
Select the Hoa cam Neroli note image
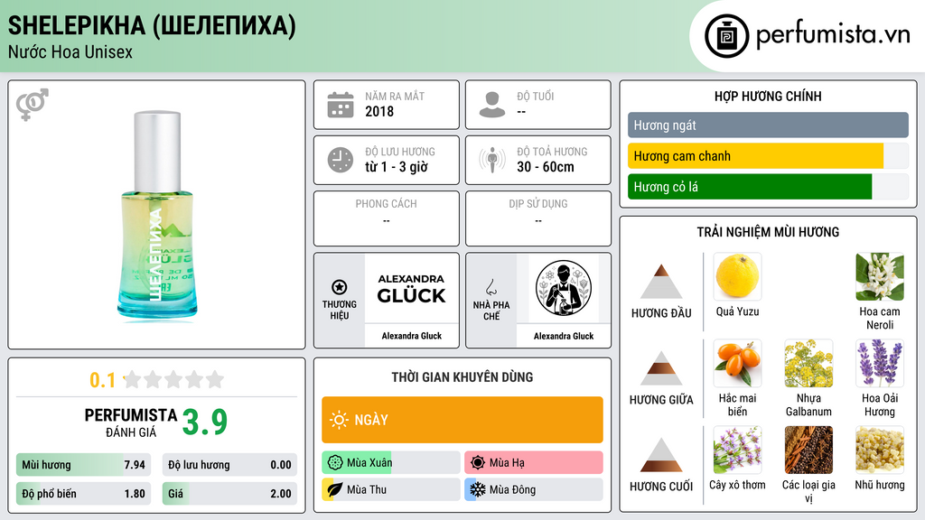point(880,276)
